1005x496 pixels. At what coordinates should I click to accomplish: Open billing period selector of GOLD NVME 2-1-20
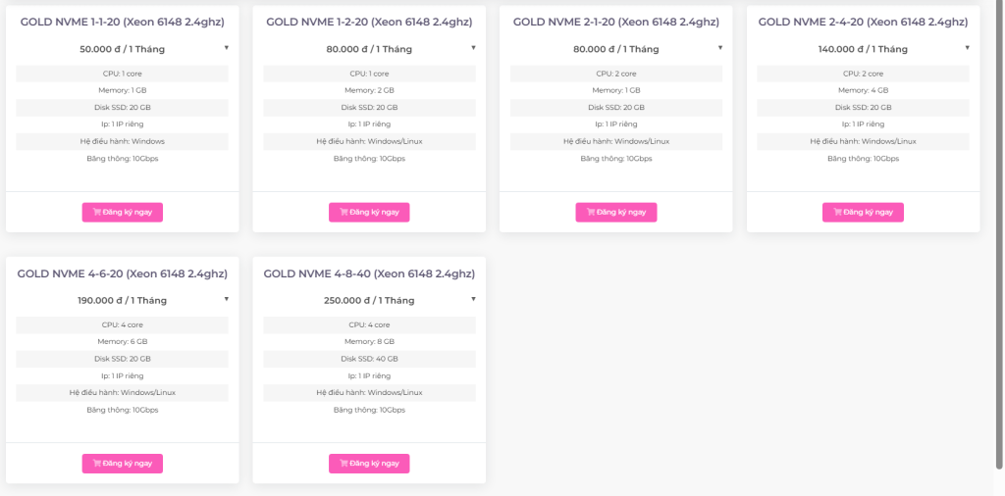click(616, 49)
